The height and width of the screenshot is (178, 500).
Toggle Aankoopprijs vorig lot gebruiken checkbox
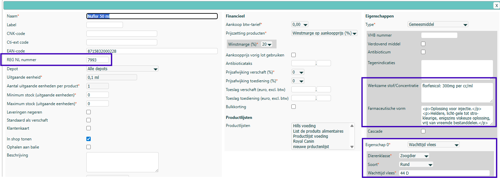pyautogui.click(x=294, y=55)
